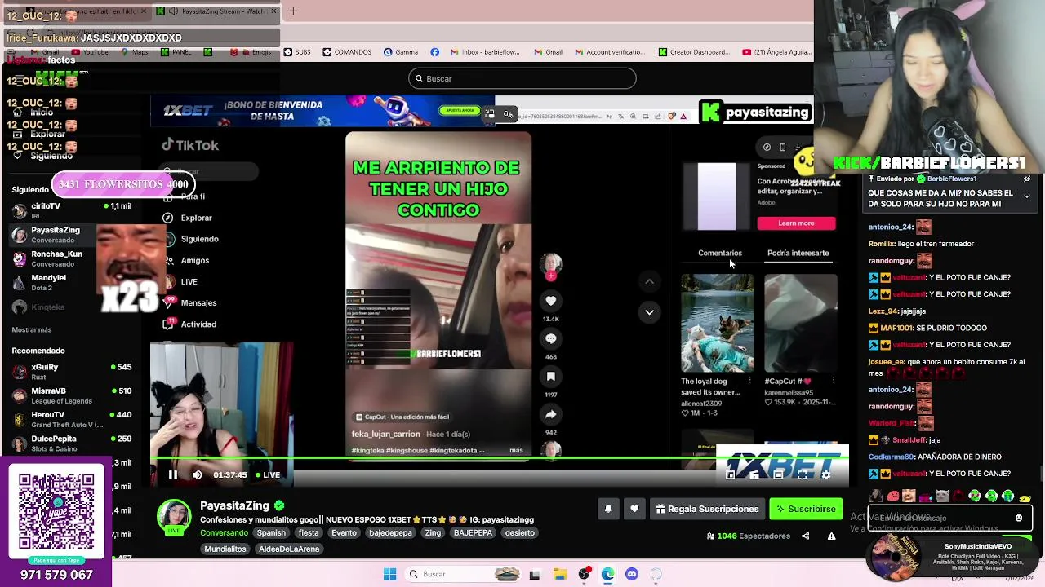1045x587 pixels.
Task: Open Siguiendo in TikTok sidebar
Action: tap(191, 239)
